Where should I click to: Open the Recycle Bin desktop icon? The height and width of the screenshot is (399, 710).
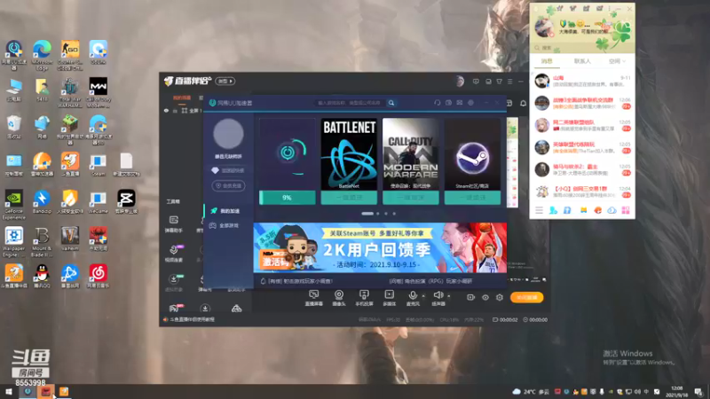pyautogui.click(x=14, y=127)
